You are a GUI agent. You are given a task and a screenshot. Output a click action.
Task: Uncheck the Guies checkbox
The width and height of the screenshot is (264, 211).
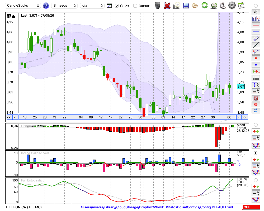tap(116, 6)
